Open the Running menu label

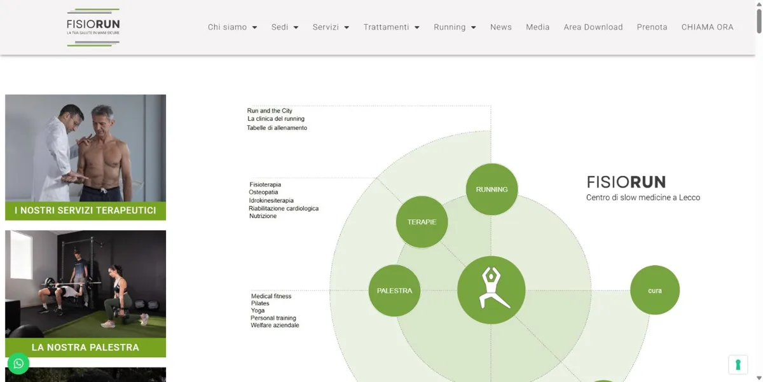coord(450,27)
